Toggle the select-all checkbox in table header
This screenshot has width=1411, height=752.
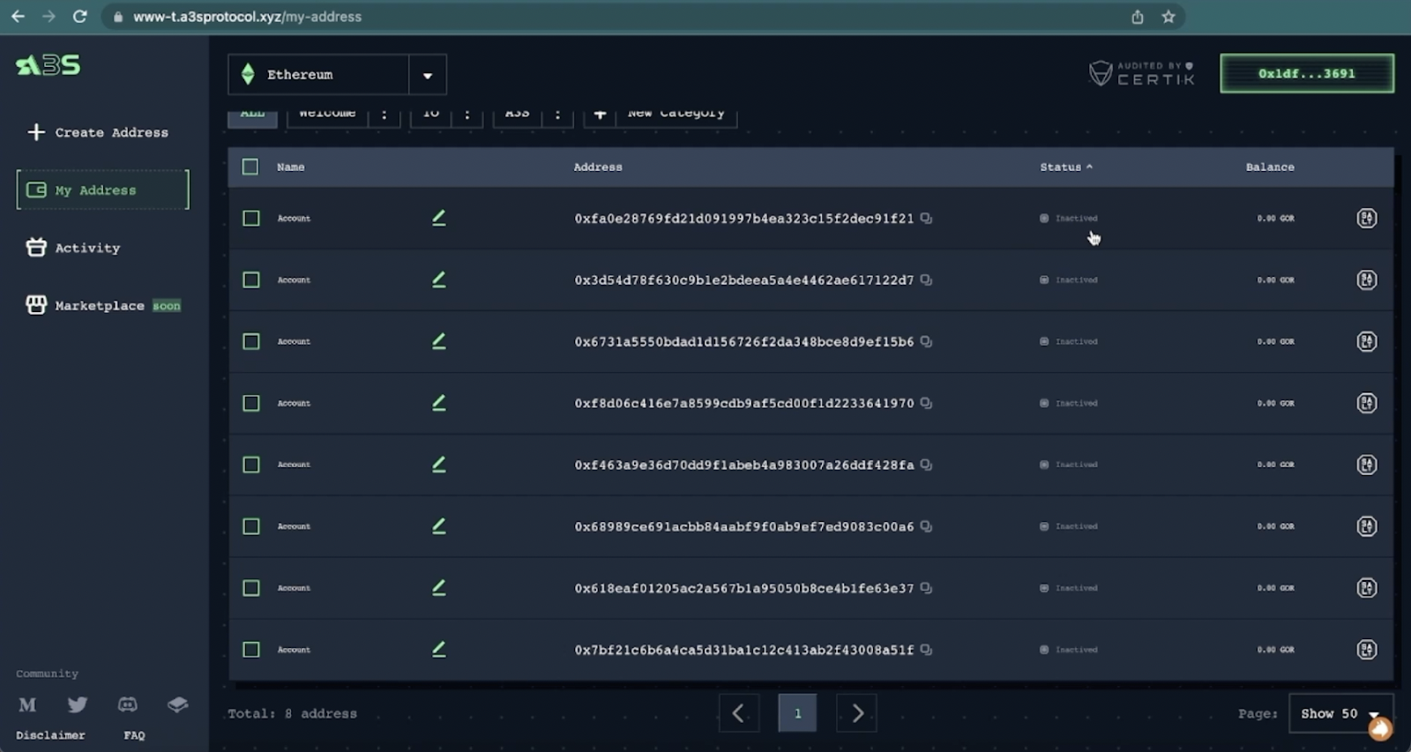[250, 167]
